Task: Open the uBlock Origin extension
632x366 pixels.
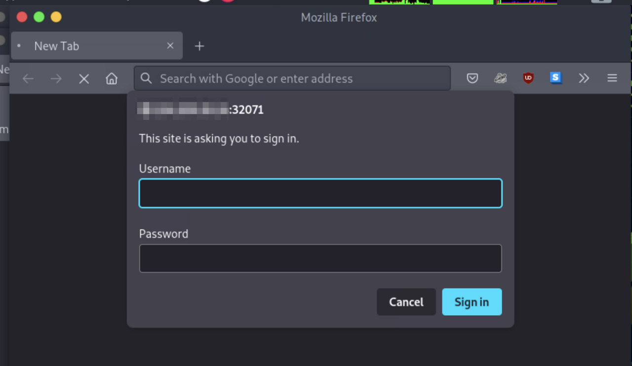Action: [x=528, y=78]
